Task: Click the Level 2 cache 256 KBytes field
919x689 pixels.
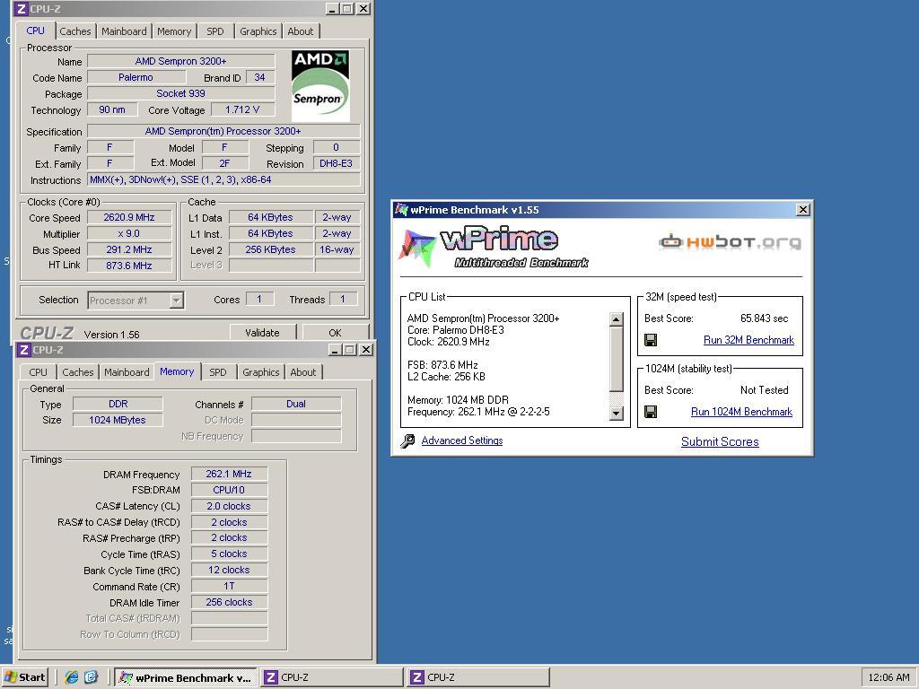Action: 271,249
